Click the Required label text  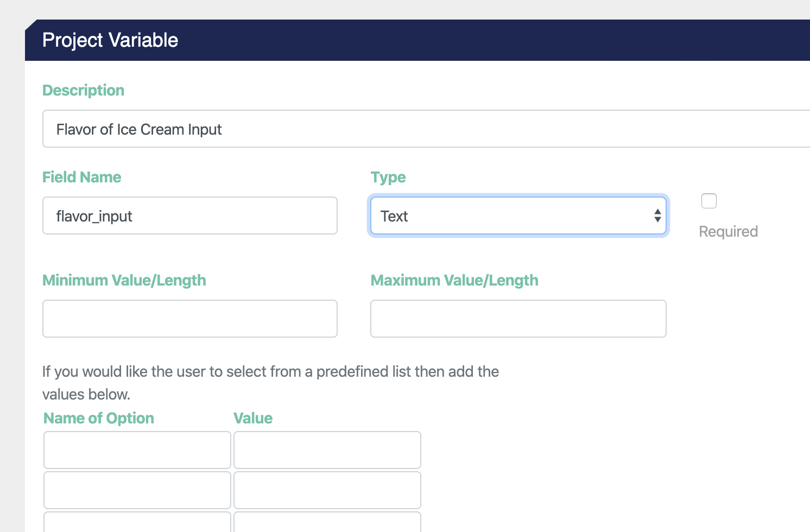[x=728, y=231]
